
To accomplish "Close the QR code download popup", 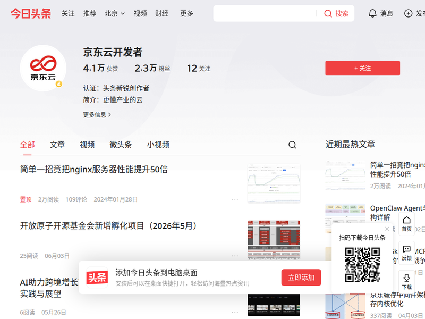I will [x=387, y=229].
